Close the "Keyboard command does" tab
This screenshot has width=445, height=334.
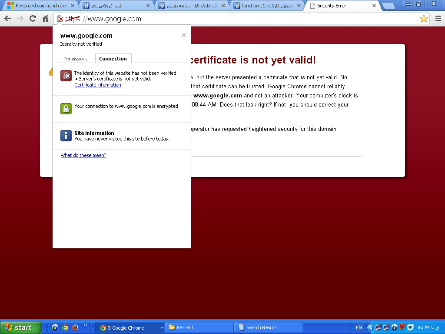73,6
